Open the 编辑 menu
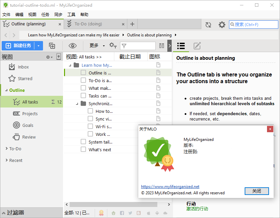This screenshot has width=280, height=218. point(19,14)
